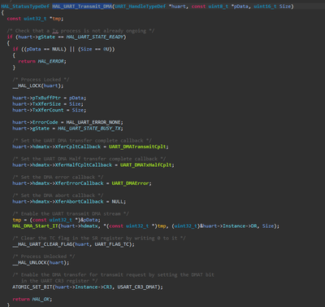Click the XferAbortCallback member
This screenshot has width=325, height=307.
point(79,202)
